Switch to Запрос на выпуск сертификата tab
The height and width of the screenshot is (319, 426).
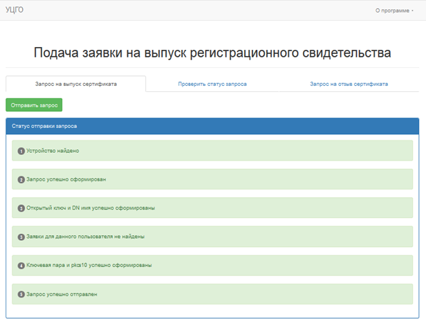pyautogui.click(x=75, y=84)
